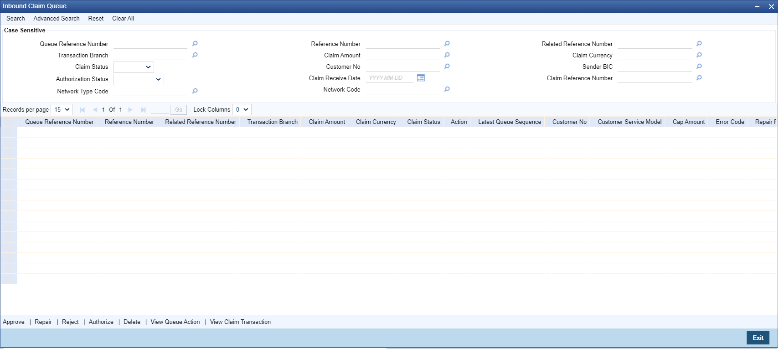Focus the Sender BIC input field
Image resolution: width=779 pixels, height=349 pixels.
[x=655, y=67]
